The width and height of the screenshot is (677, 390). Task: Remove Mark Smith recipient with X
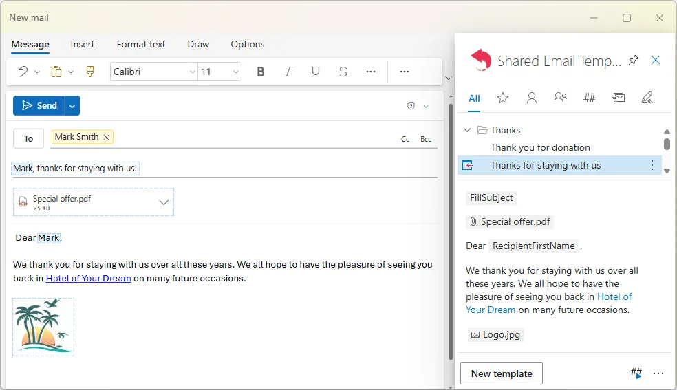pos(106,137)
